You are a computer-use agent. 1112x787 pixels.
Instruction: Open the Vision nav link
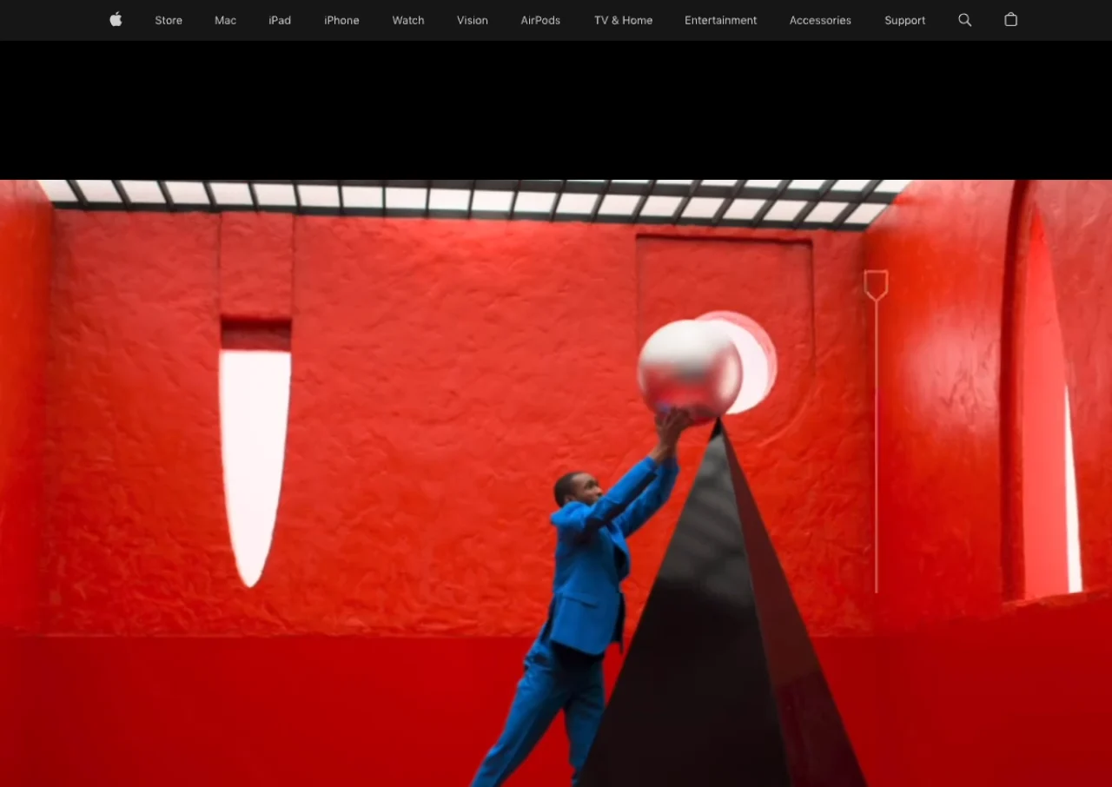point(473,20)
